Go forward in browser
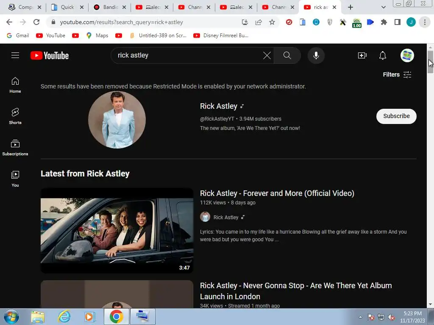The width and height of the screenshot is (434, 325). 23,22
